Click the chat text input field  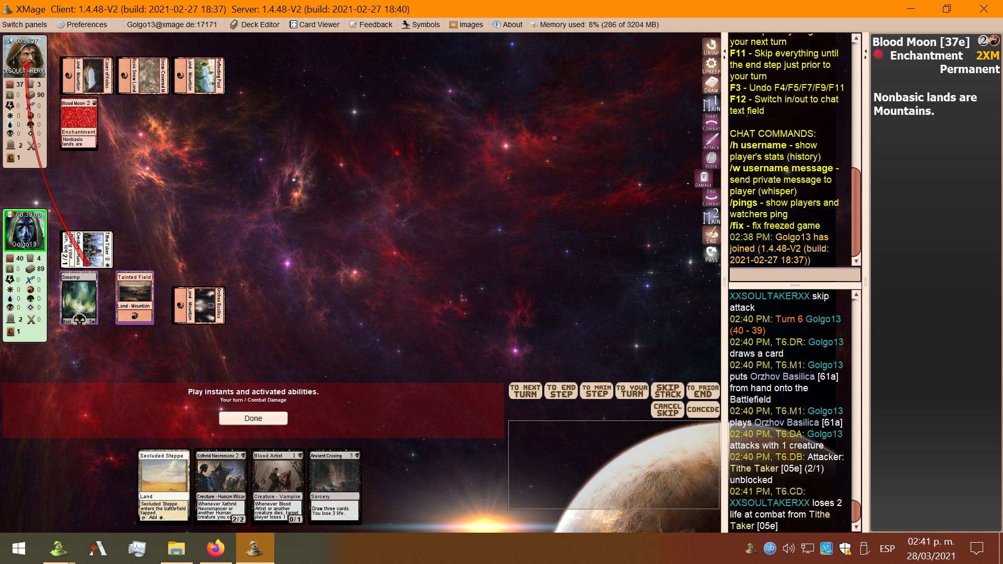click(794, 275)
